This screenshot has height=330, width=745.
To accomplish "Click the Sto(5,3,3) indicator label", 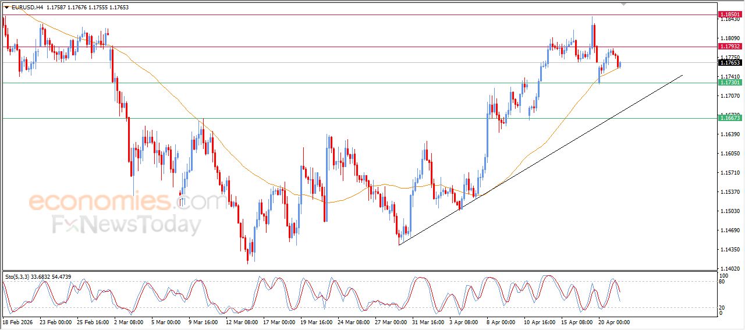I will tap(22, 276).
